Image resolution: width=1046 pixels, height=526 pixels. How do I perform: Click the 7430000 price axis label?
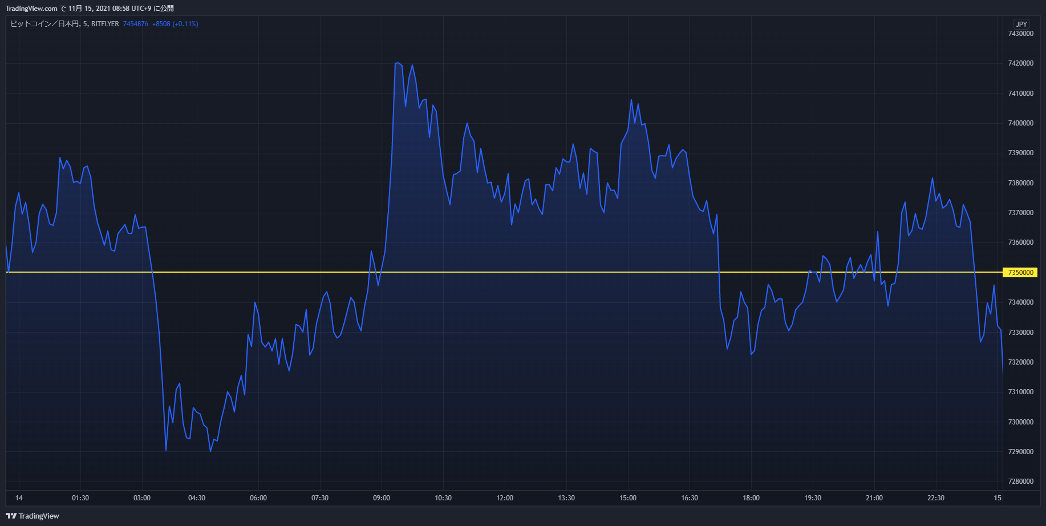(x=1020, y=34)
